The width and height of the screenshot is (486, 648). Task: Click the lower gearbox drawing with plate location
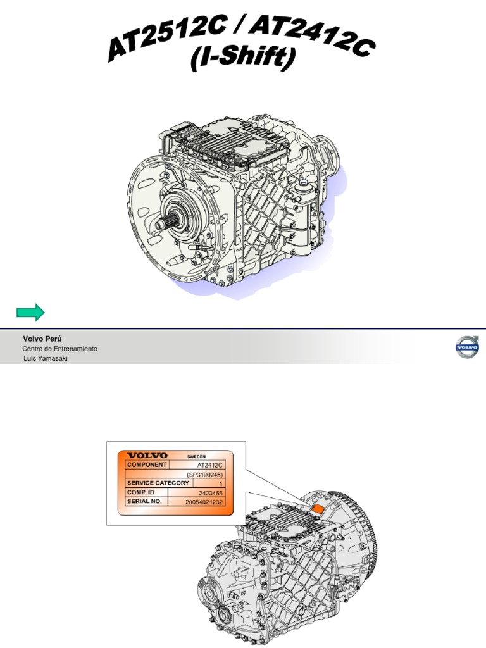point(288,566)
